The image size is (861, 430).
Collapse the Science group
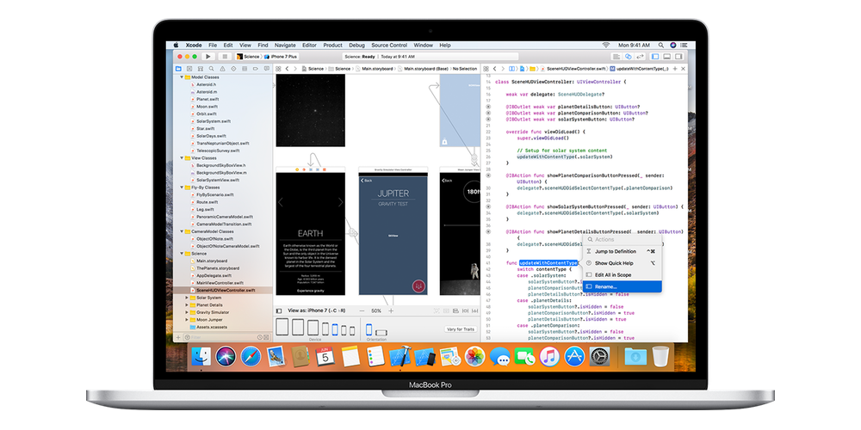182,254
